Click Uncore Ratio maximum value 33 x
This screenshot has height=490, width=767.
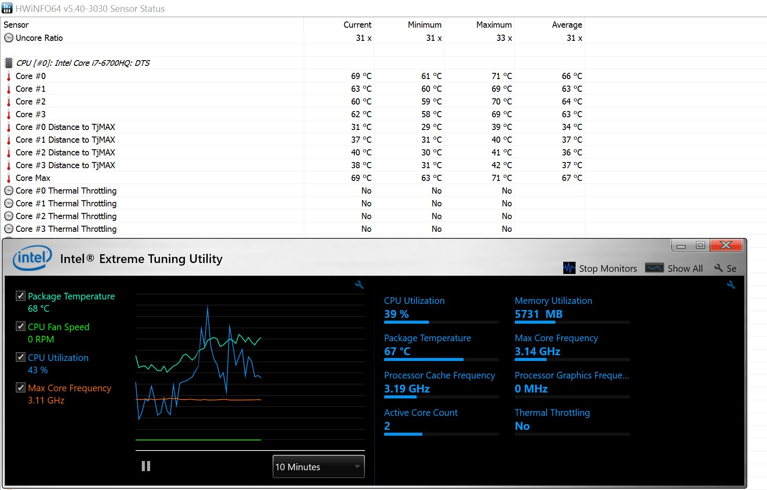[x=504, y=38]
